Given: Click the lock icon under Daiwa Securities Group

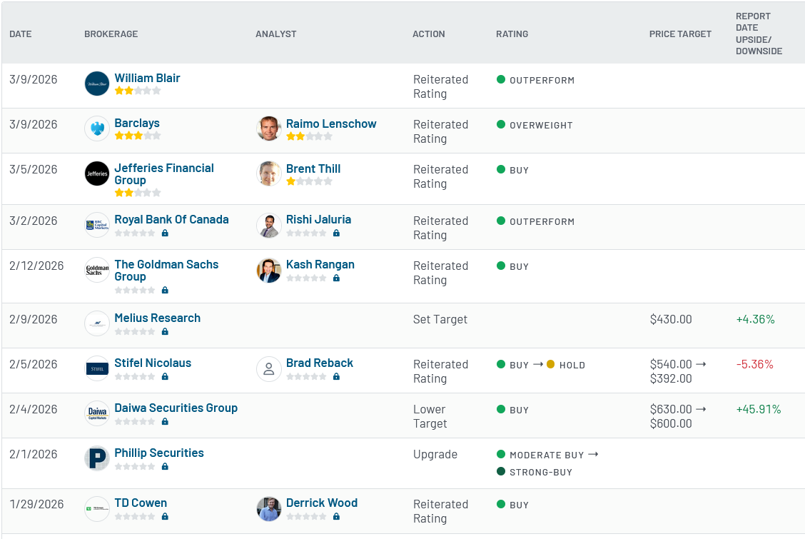Looking at the screenshot, I should coord(165,421).
